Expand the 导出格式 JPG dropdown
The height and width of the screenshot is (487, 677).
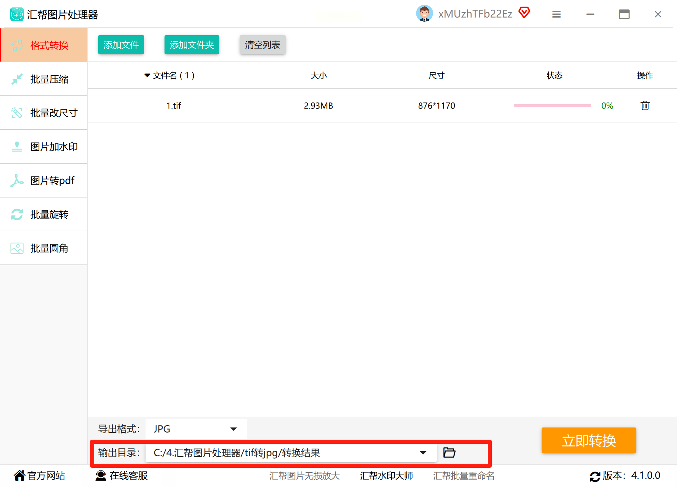233,429
